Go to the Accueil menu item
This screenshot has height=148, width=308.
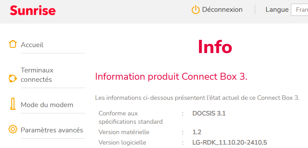32,45
